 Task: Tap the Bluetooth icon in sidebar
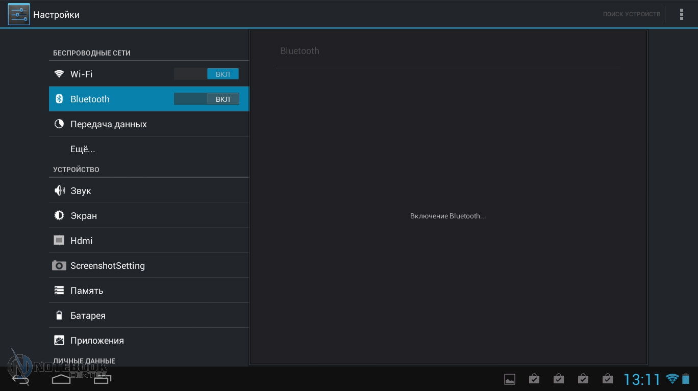[59, 99]
